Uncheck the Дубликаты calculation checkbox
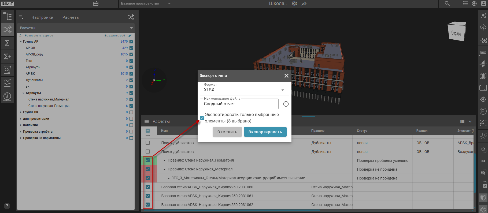The image size is (488, 213). (x=131, y=80)
